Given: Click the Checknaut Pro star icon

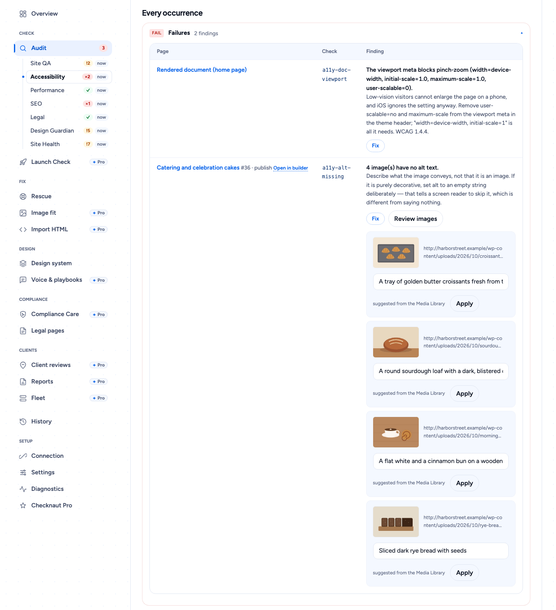Looking at the screenshot, I should pyautogui.click(x=23, y=506).
